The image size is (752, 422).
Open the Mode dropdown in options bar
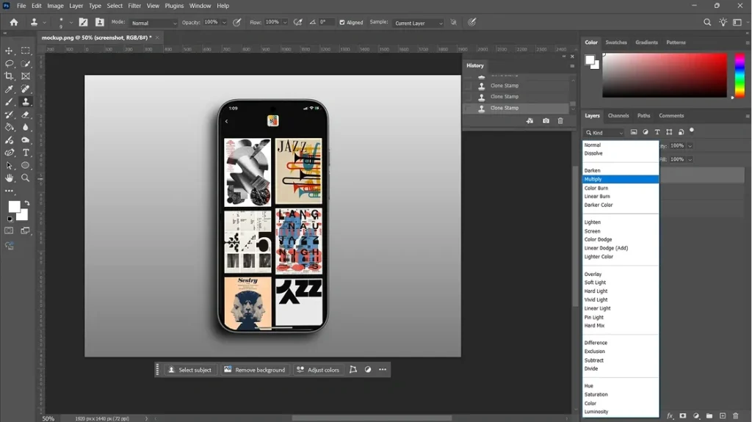point(154,23)
